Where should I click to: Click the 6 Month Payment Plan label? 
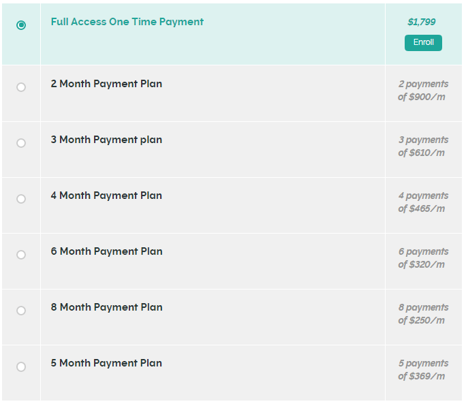coord(106,251)
